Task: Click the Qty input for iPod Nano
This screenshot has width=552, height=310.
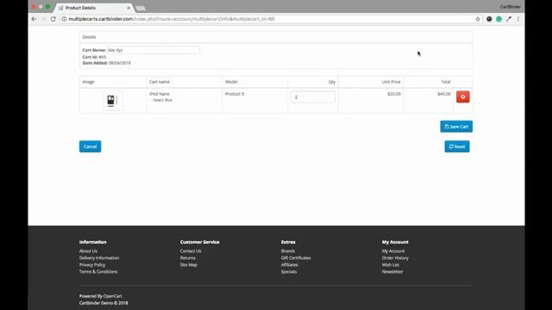Action: pyautogui.click(x=313, y=97)
